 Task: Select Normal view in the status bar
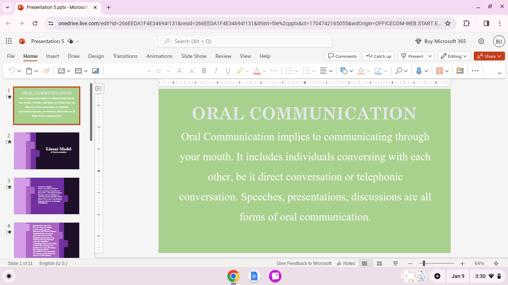(364, 263)
